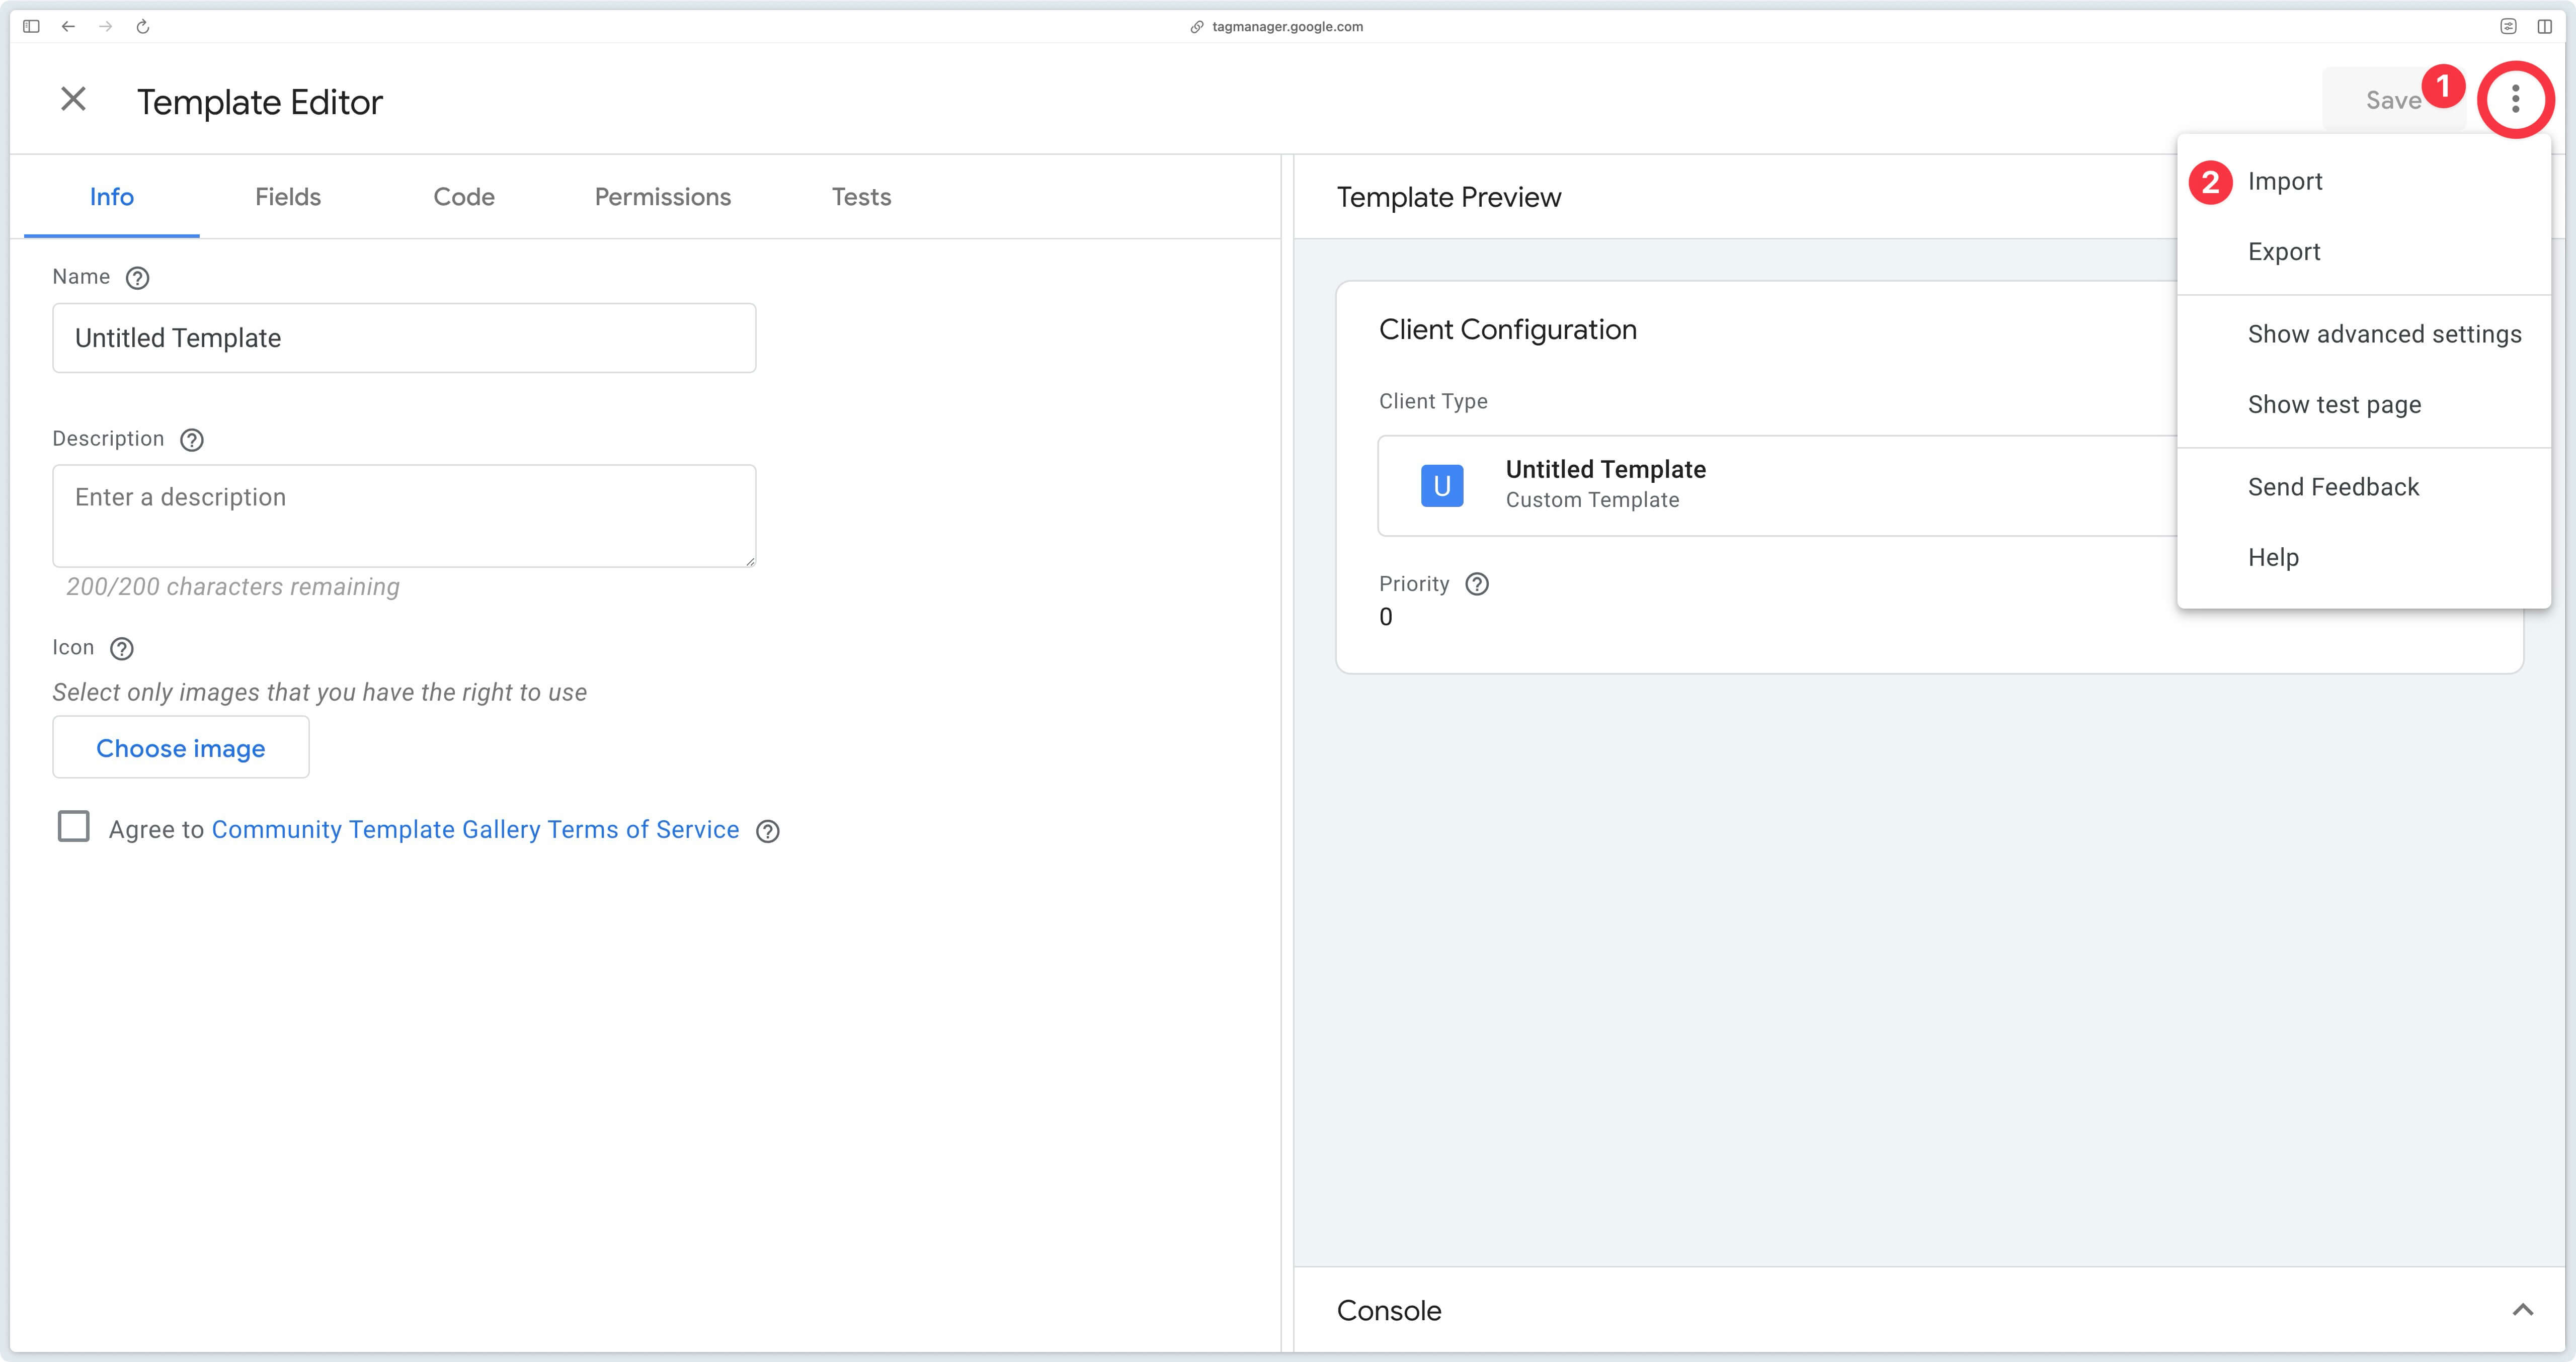
Task: Click the tagmanager.google.com address bar
Action: [x=1287, y=27]
